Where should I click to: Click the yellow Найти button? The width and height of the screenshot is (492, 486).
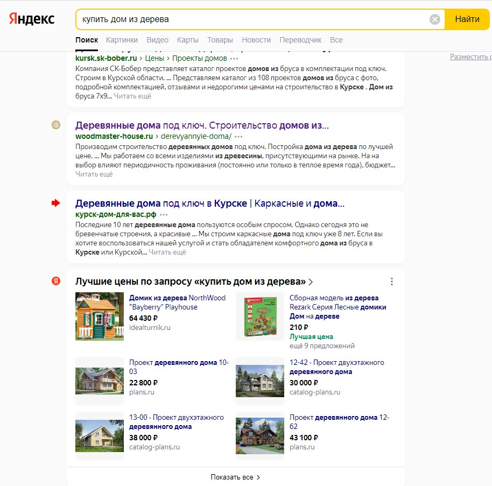[x=467, y=19]
